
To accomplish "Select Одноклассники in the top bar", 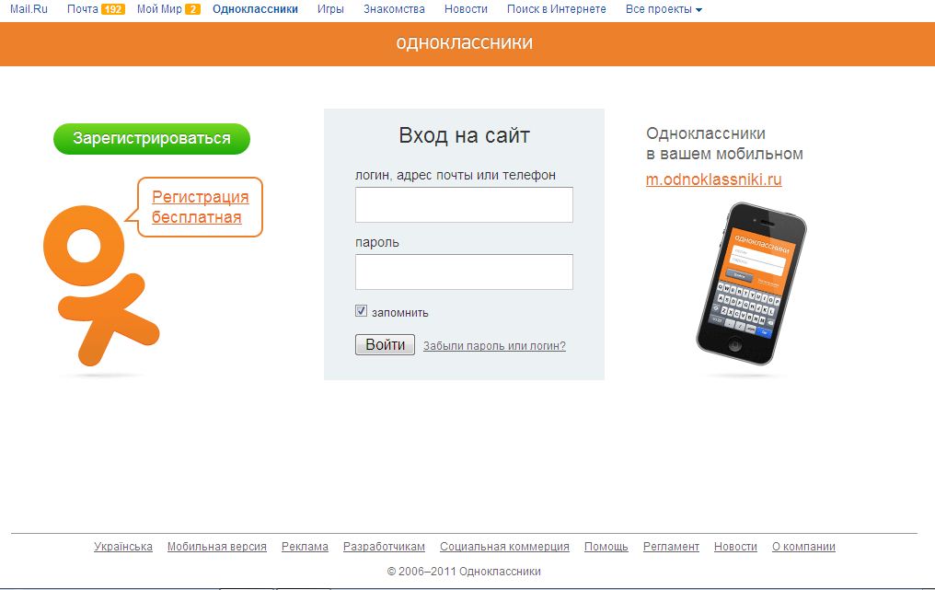I will pos(255,9).
